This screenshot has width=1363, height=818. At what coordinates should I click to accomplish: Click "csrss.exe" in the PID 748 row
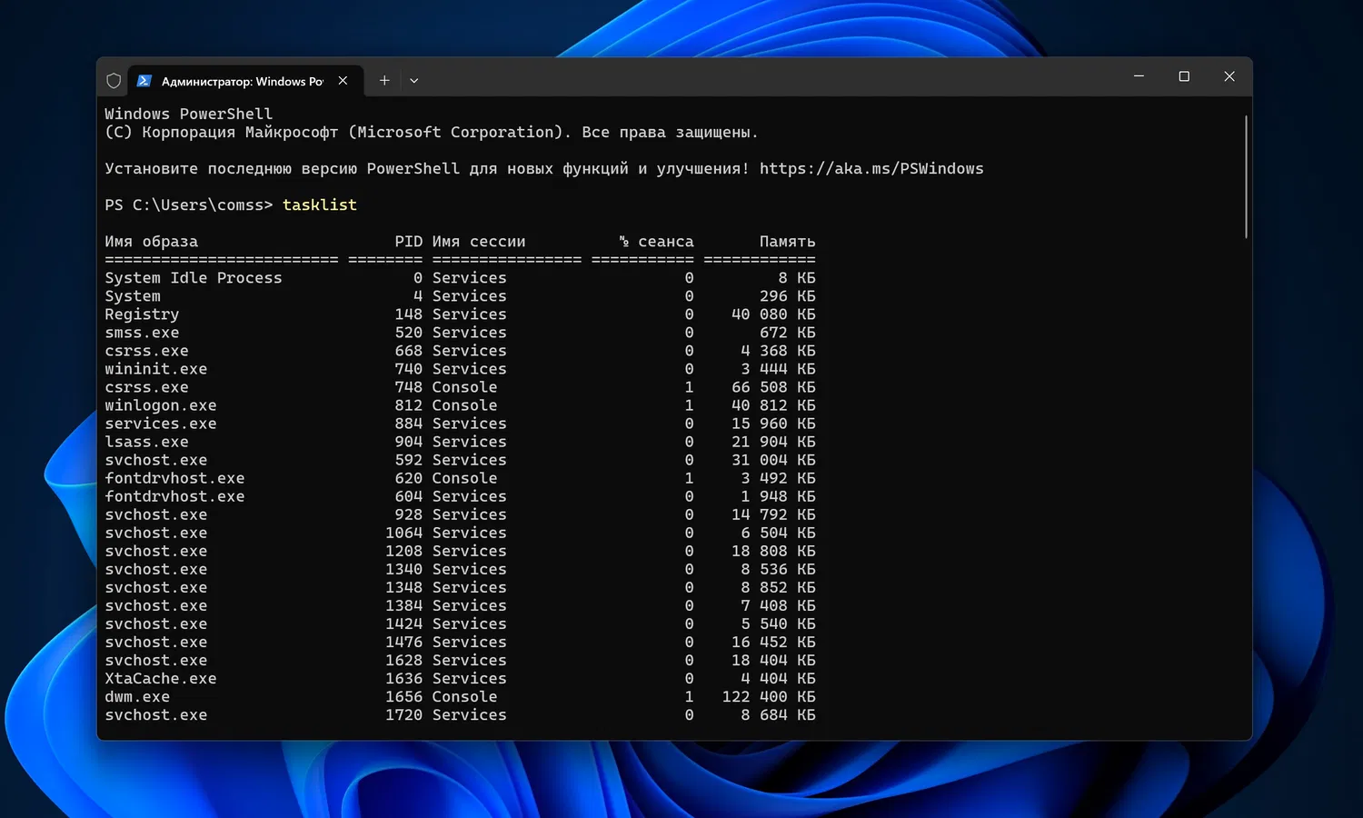tap(146, 387)
